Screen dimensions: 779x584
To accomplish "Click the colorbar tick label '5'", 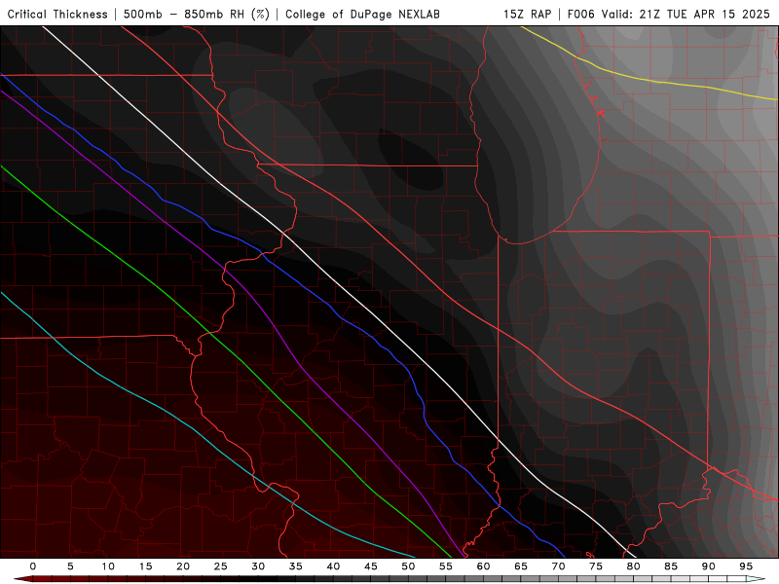I will [70, 566].
